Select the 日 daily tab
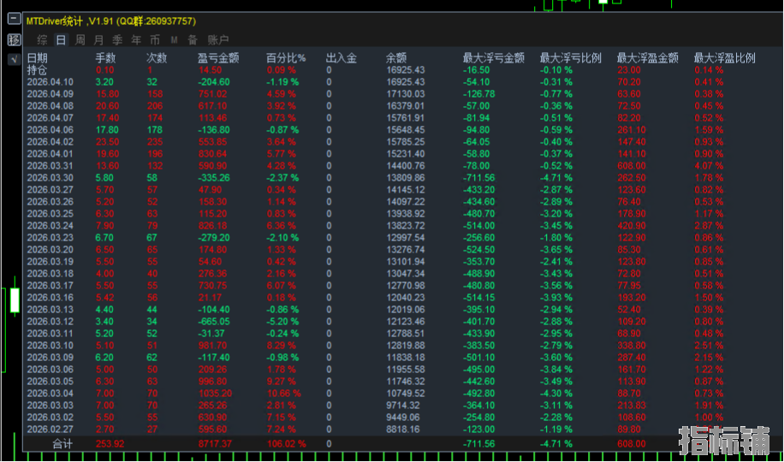Image resolution: width=784 pixels, height=462 pixels. [x=61, y=39]
